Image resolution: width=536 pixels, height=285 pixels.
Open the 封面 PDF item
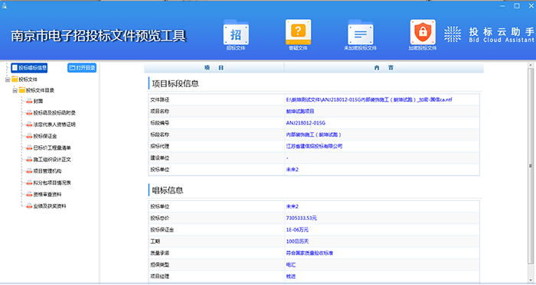[x=34, y=102]
